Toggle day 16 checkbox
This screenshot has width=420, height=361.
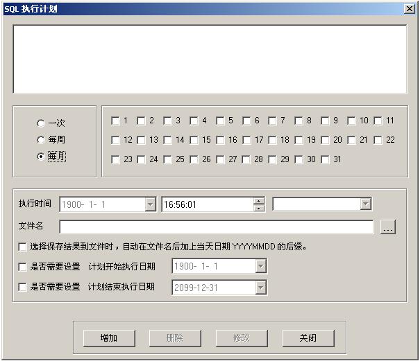[x=220, y=140]
